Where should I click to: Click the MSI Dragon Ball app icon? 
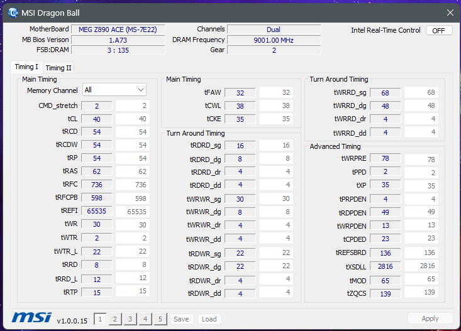(13, 13)
